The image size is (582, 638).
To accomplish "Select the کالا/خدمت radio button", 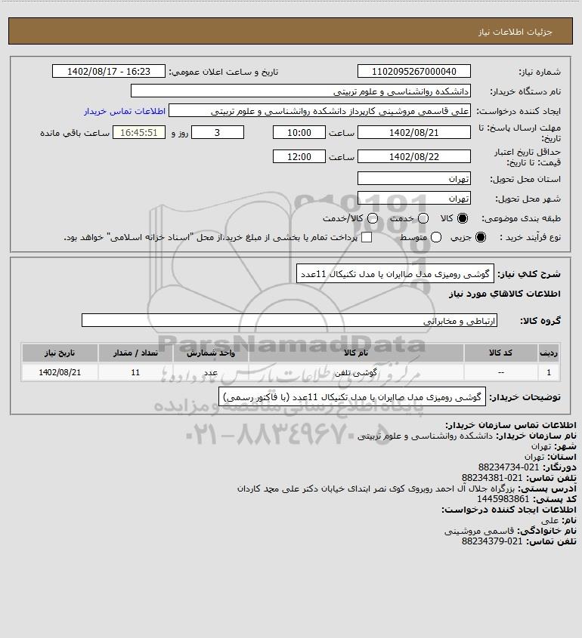I will [372, 218].
